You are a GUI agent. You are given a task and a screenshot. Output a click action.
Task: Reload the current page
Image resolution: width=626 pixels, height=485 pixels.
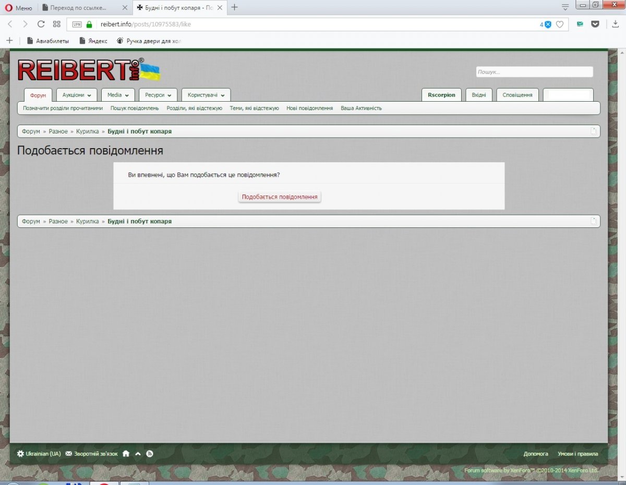[x=41, y=24]
